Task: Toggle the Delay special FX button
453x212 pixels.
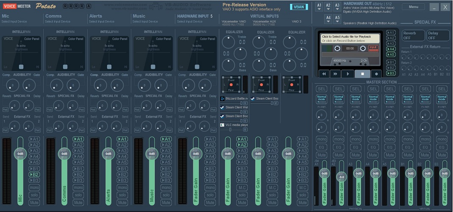Action: [x=438, y=35]
